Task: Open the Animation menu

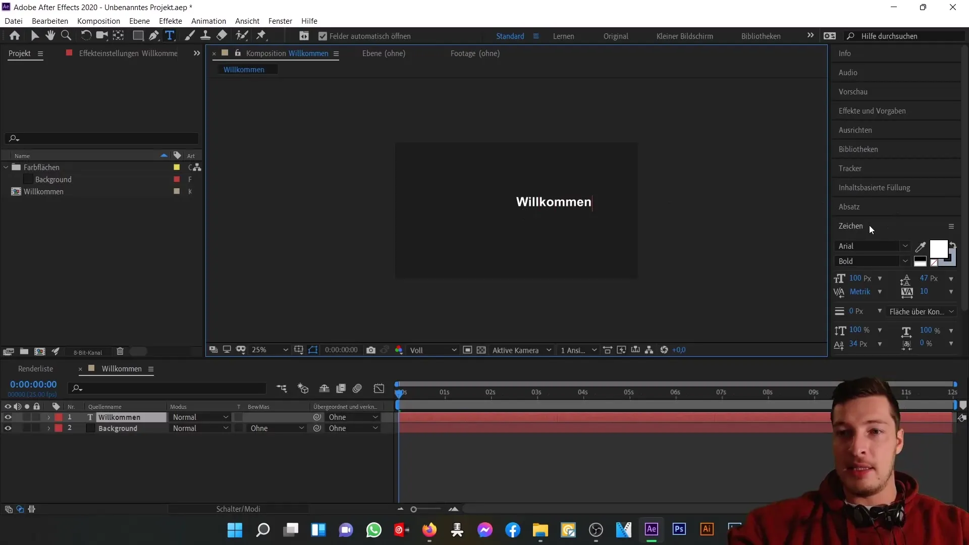Action: (x=208, y=21)
